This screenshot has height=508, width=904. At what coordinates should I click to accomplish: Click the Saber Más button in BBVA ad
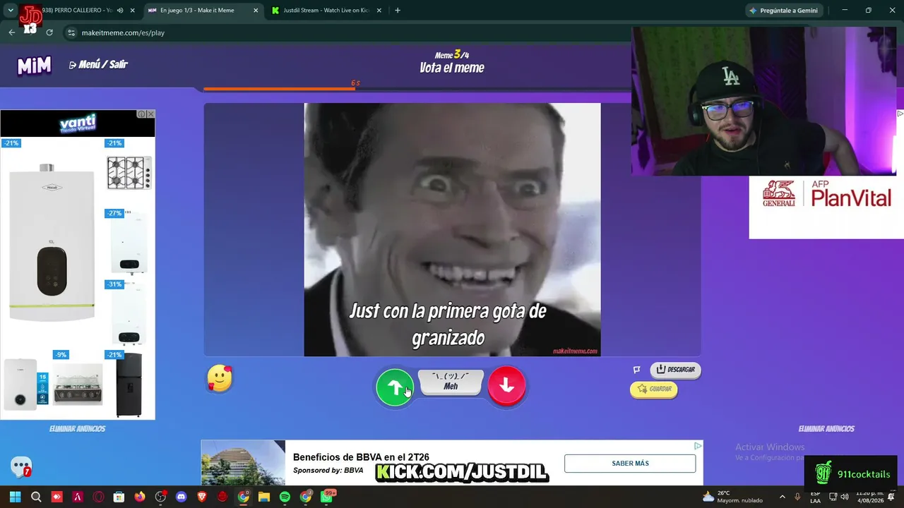click(630, 464)
